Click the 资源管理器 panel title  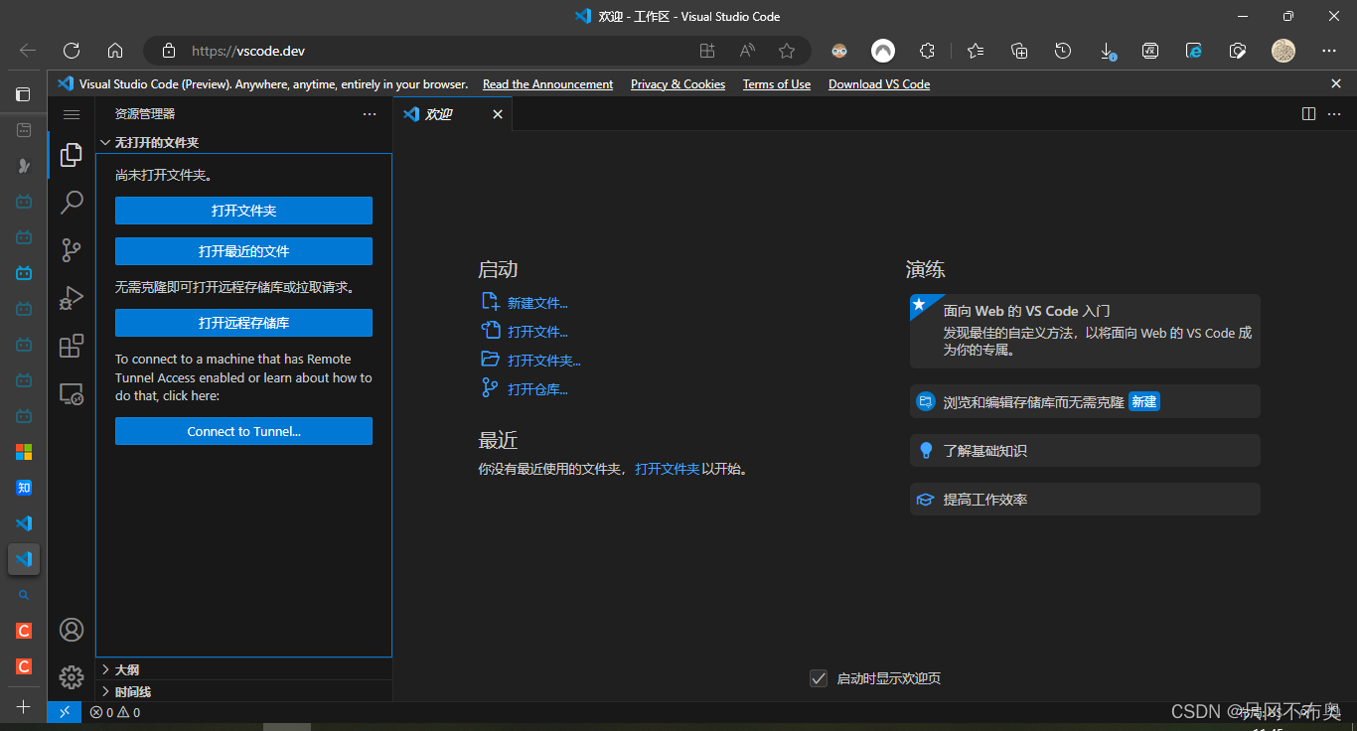pos(145,114)
